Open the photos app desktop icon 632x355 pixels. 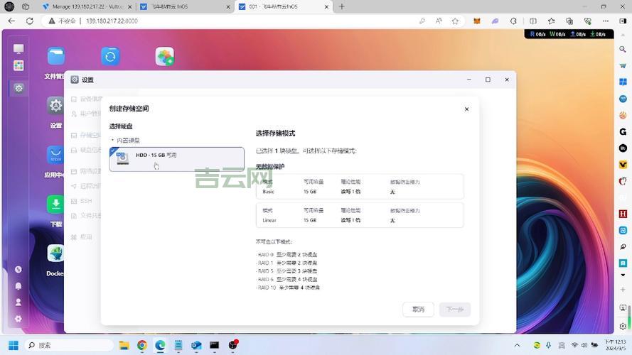(x=164, y=56)
